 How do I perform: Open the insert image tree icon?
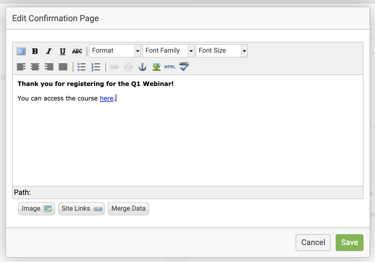coord(156,67)
